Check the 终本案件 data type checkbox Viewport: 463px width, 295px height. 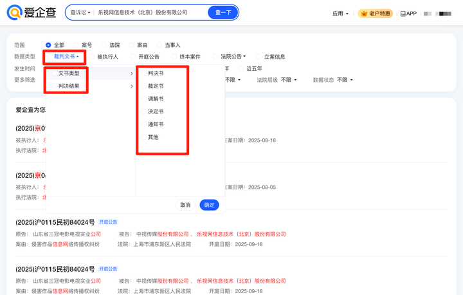(x=174, y=57)
